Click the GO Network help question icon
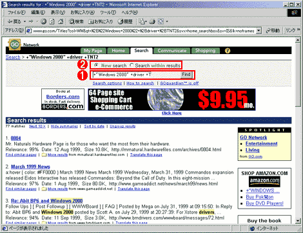 coord(228,51)
